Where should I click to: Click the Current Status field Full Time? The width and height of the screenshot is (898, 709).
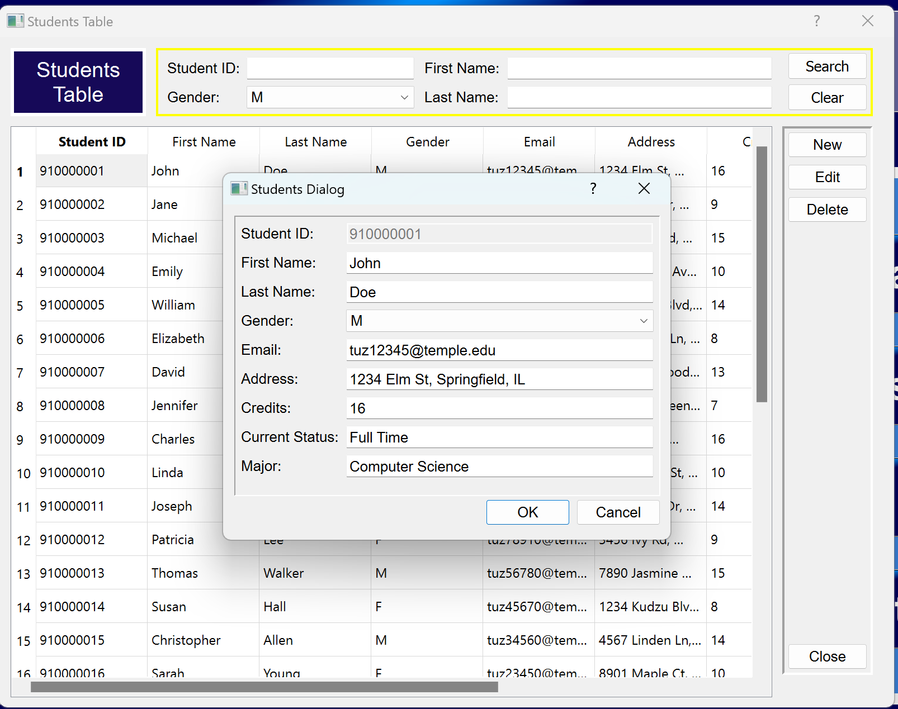[x=500, y=437]
